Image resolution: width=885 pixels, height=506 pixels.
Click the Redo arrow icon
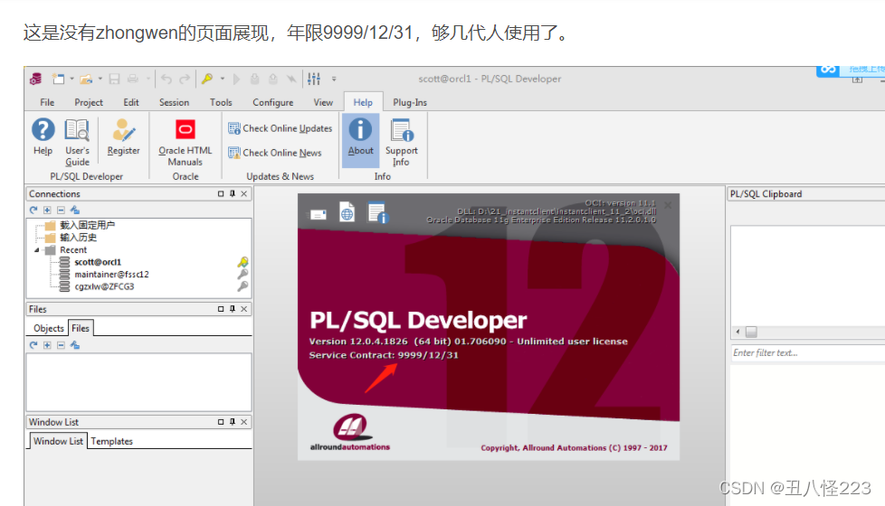tap(184, 79)
